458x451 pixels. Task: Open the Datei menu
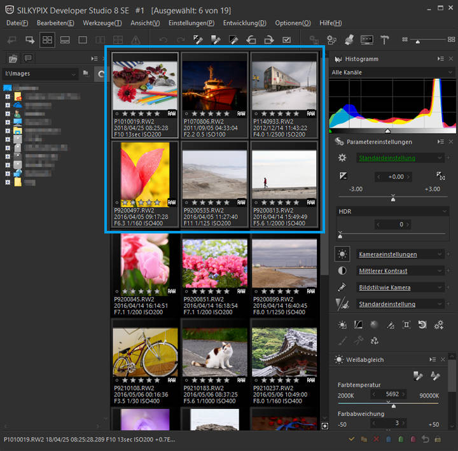point(17,23)
